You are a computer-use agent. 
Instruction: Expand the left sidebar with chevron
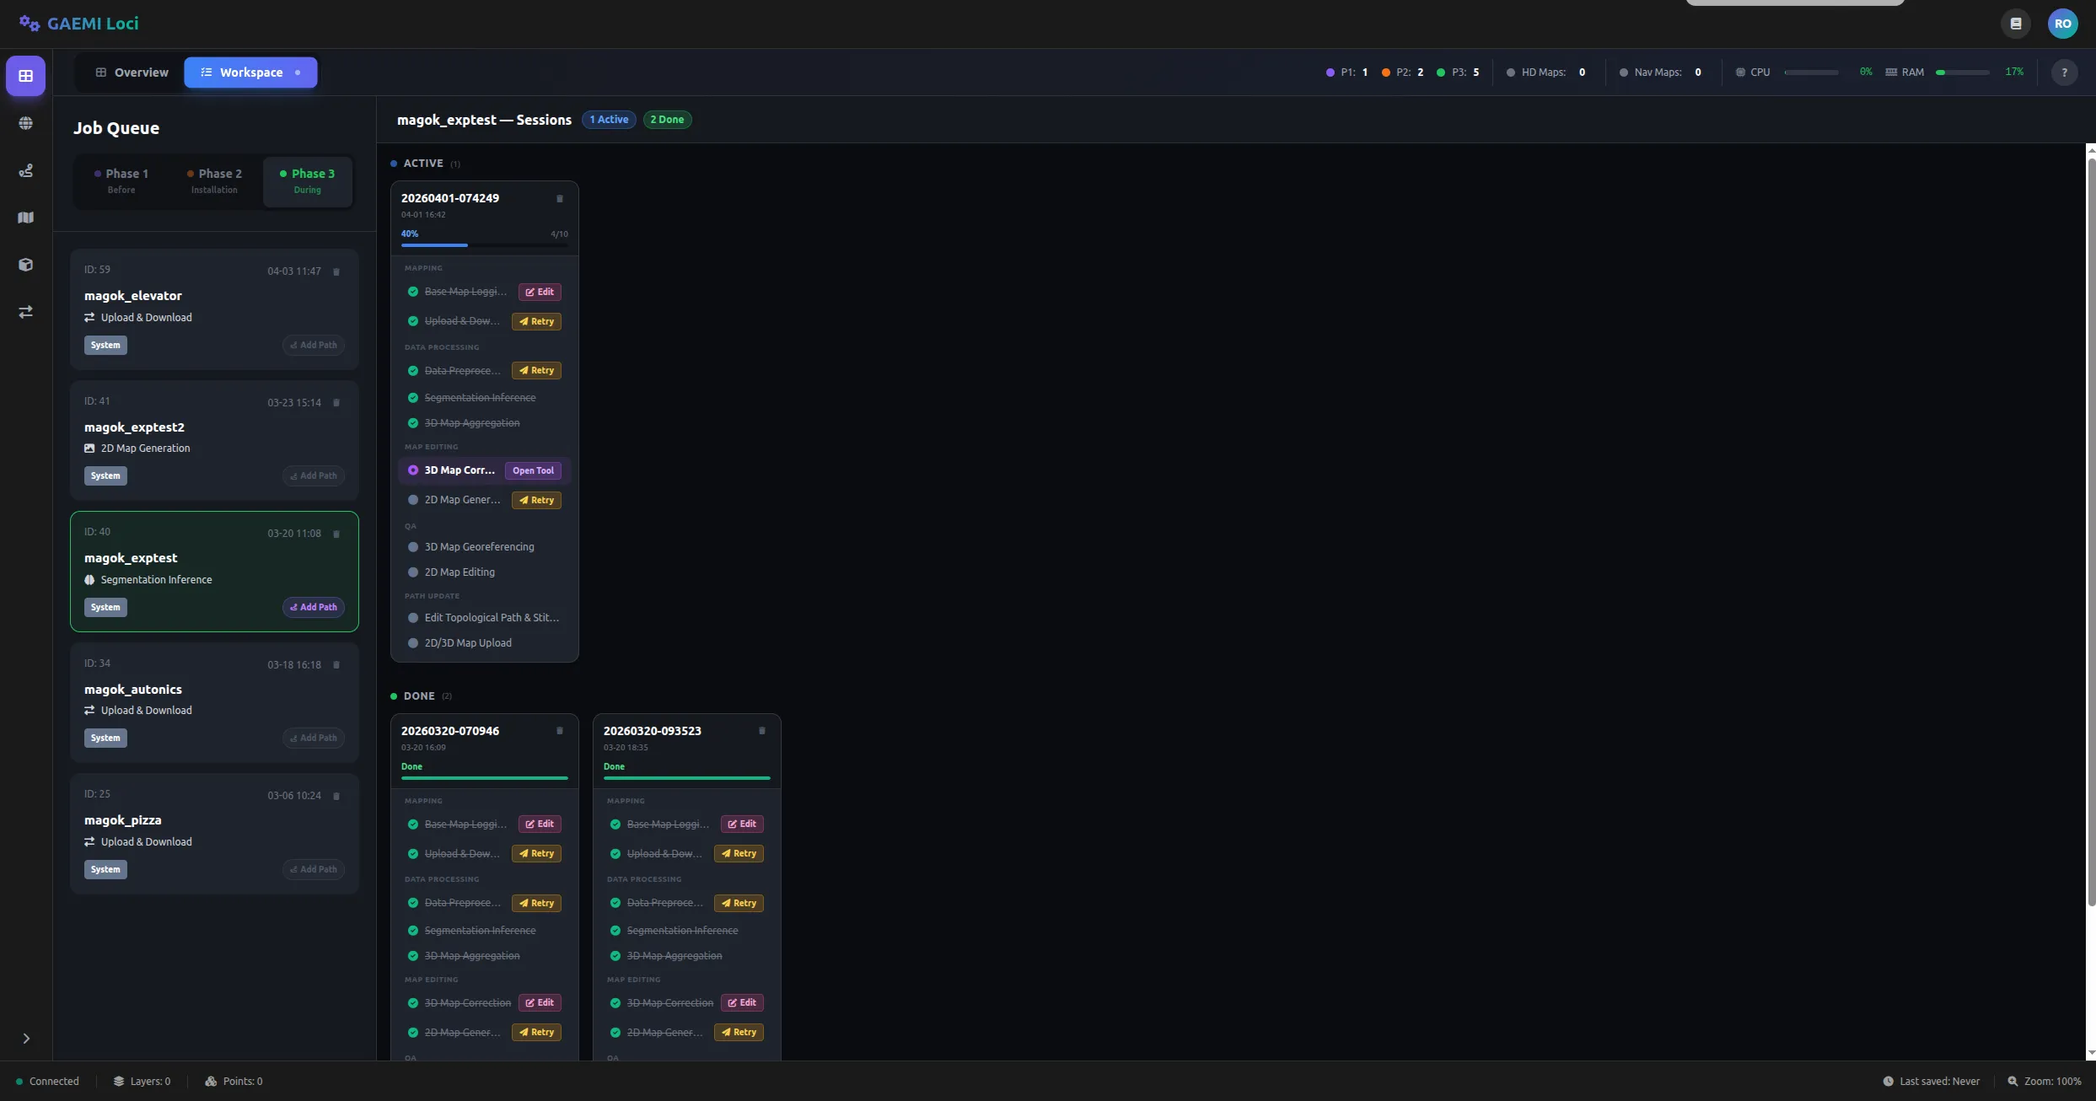pos(25,1039)
